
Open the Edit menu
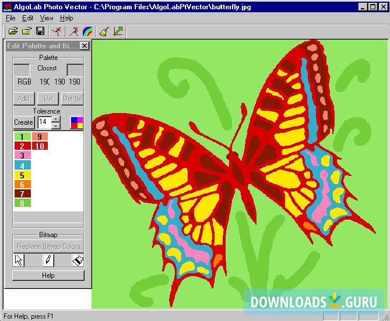tap(27, 18)
